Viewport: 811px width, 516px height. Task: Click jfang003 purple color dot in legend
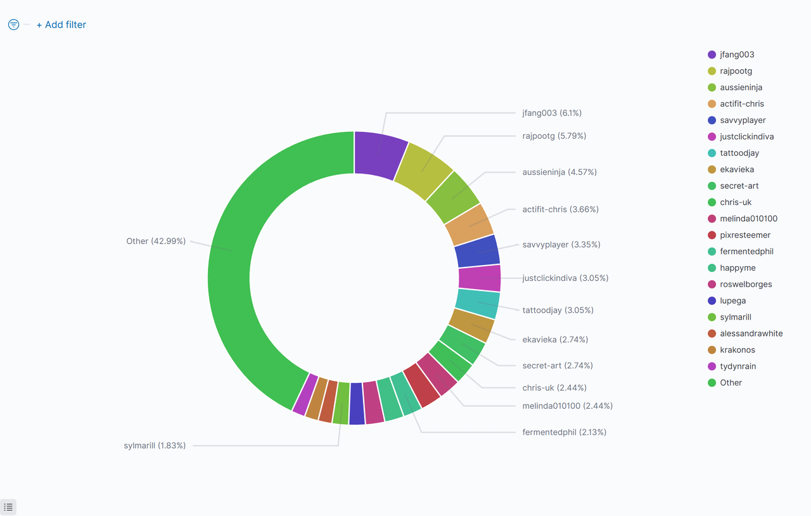click(712, 55)
